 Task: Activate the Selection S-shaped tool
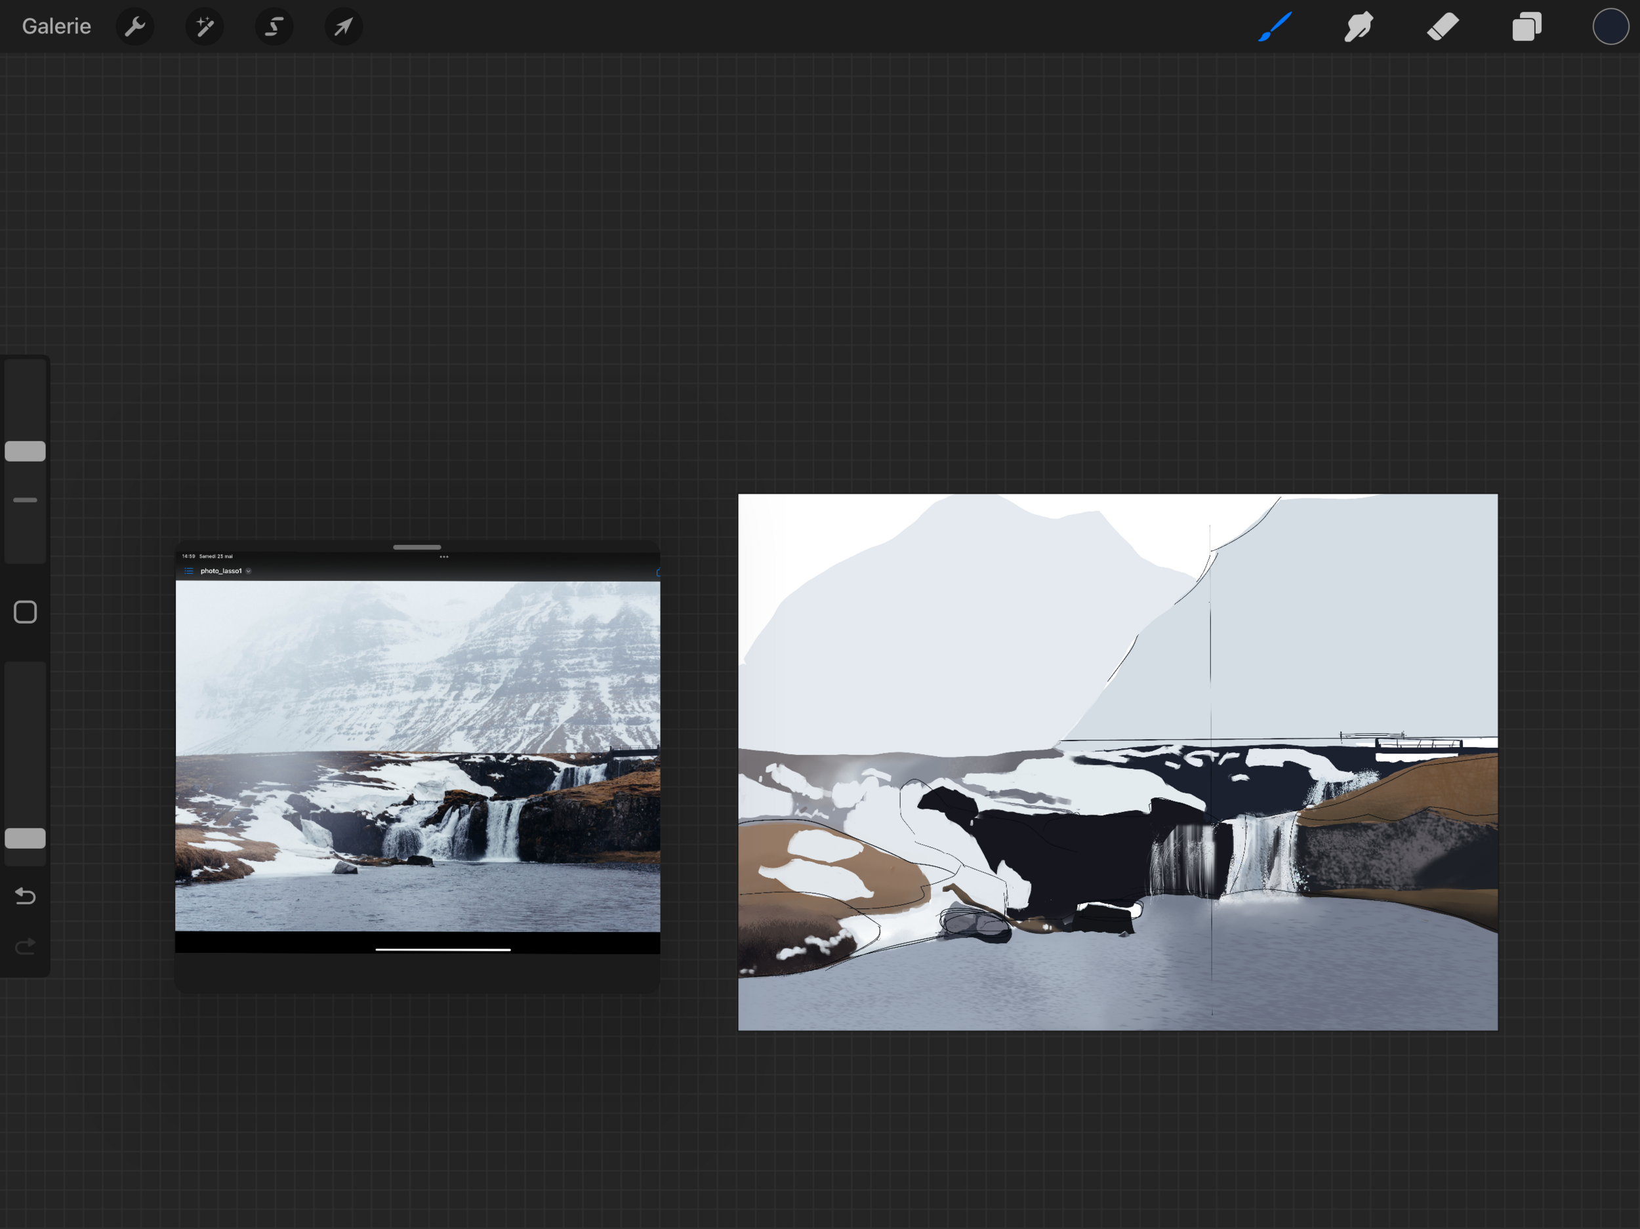(274, 28)
